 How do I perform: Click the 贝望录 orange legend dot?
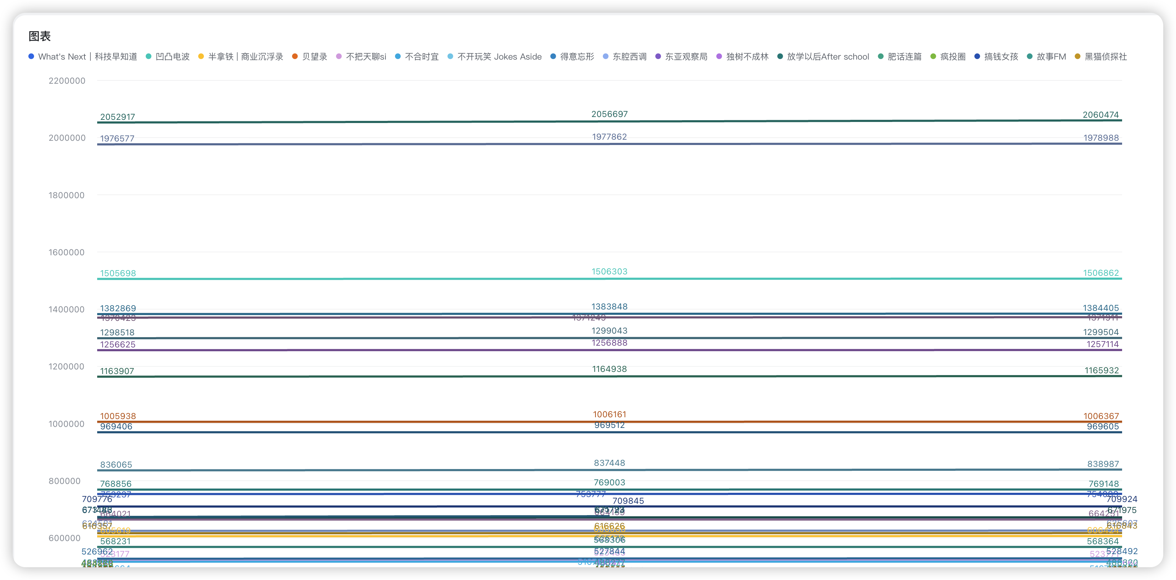pyautogui.click(x=295, y=57)
